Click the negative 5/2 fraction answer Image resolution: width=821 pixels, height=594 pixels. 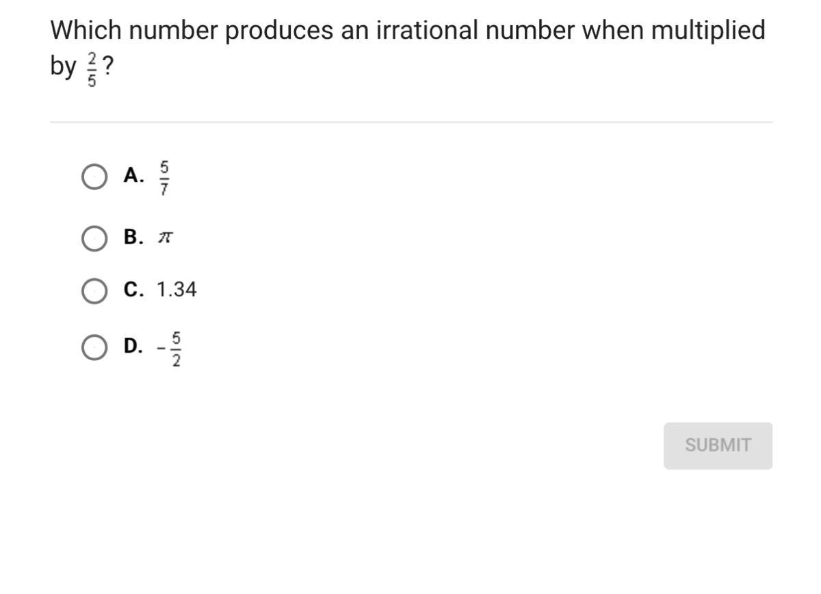[x=171, y=349]
